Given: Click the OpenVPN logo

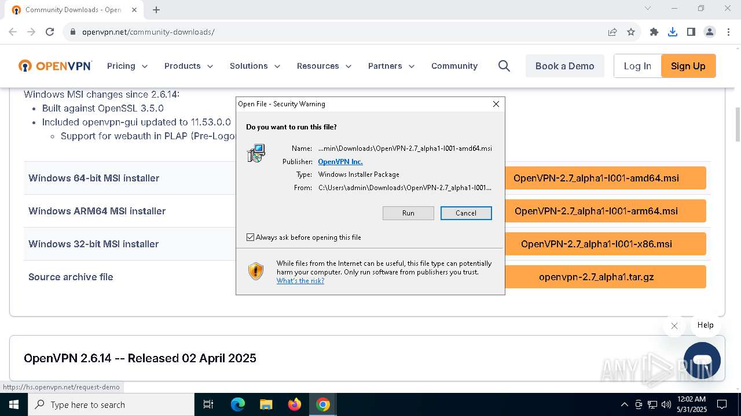Looking at the screenshot, I should pos(55,66).
